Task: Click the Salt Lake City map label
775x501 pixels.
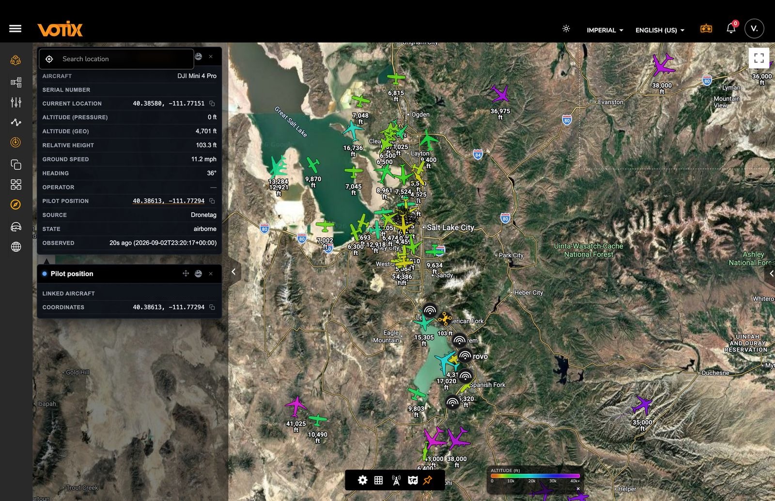Action: pos(450,227)
